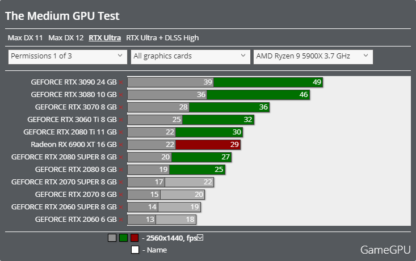Click the green 27 fps bar for RTX 2080 SUPER
416x261 pixels.
pyautogui.click(x=201, y=157)
